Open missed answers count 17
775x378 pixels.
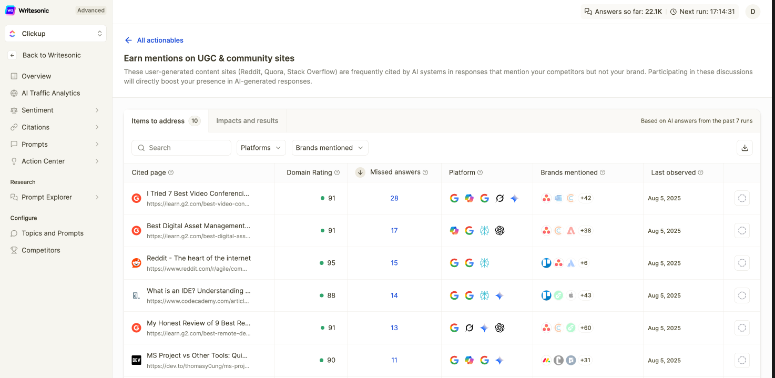coord(394,231)
